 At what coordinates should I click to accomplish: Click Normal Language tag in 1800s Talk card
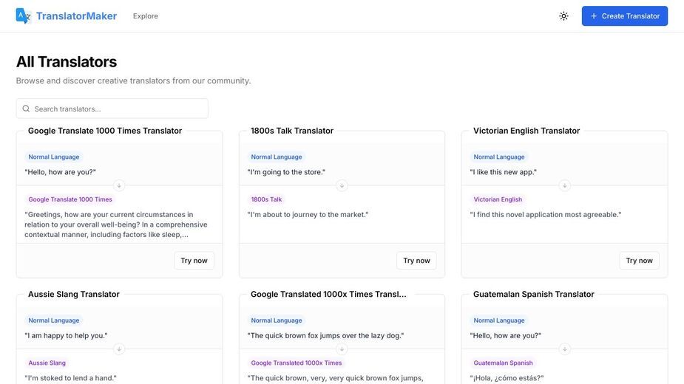click(277, 157)
